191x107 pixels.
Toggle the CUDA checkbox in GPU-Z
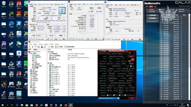pyautogui.click(x=114, y=95)
